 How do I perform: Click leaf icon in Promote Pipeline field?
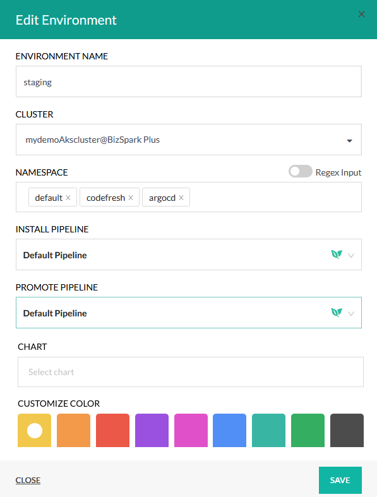coord(337,312)
